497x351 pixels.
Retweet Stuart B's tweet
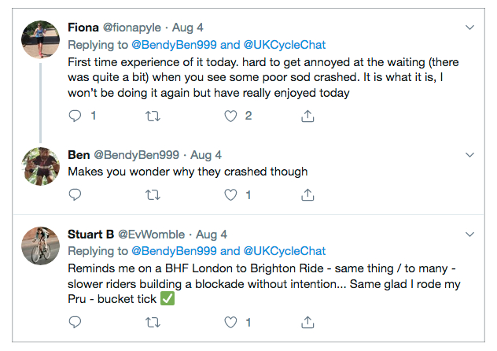coord(154,322)
